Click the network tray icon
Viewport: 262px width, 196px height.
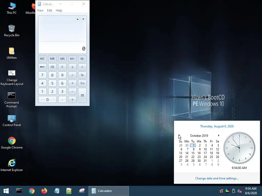221,191
